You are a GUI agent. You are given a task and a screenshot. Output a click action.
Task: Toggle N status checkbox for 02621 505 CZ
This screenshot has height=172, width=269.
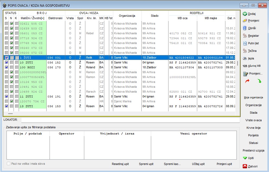click(12, 23)
